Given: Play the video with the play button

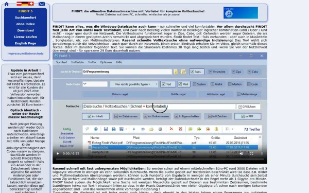Looking at the screenshot, I should click(x=58, y=153).
